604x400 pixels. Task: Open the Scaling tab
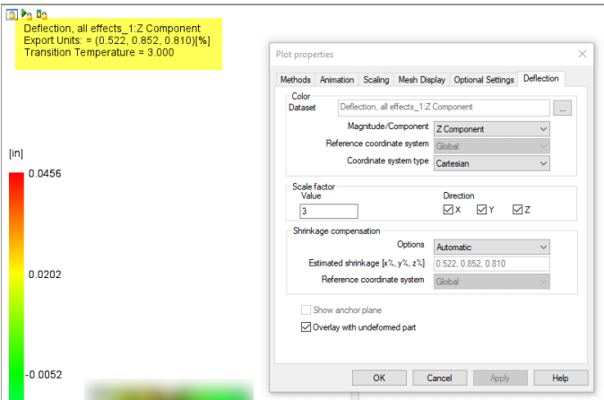click(x=376, y=80)
